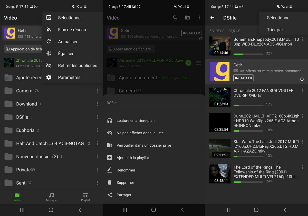The image size is (308, 216).
Task: Open the Camera folder icon in left list
Action: tap(8, 91)
